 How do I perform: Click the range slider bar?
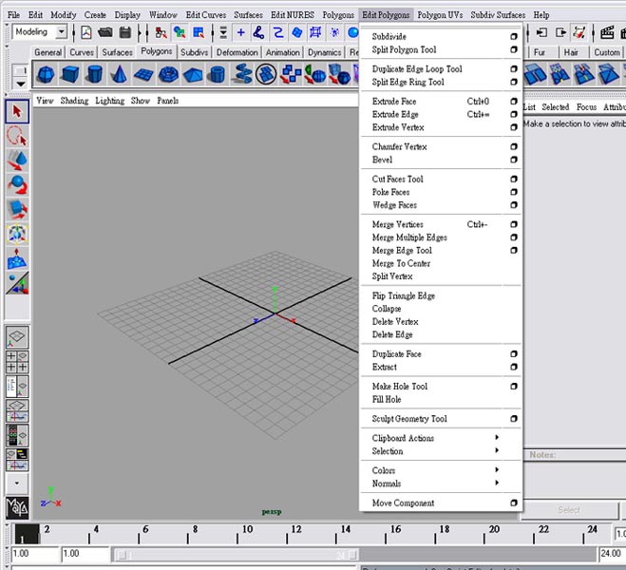tap(236, 555)
